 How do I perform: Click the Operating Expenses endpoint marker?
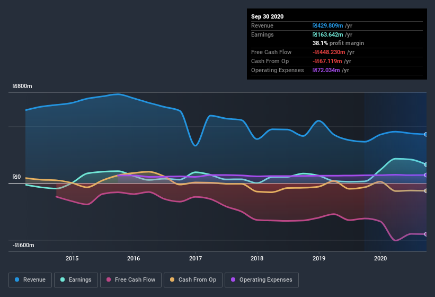(426, 175)
